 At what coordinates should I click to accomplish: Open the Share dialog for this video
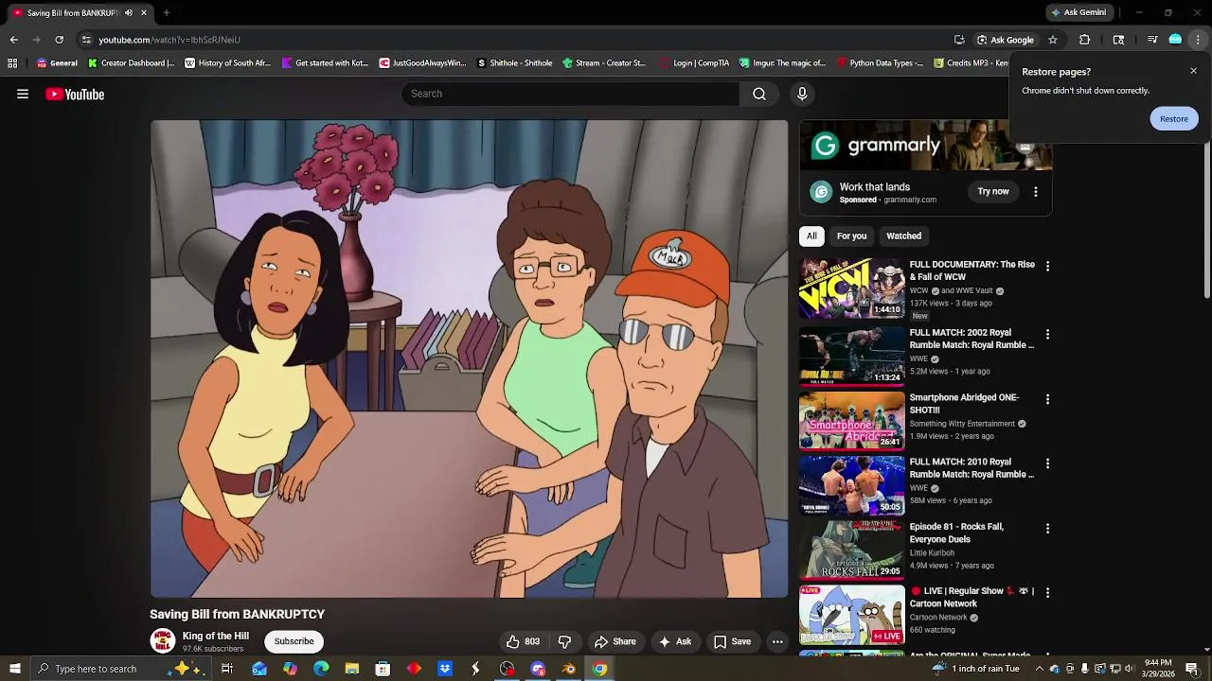click(x=615, y=641)
